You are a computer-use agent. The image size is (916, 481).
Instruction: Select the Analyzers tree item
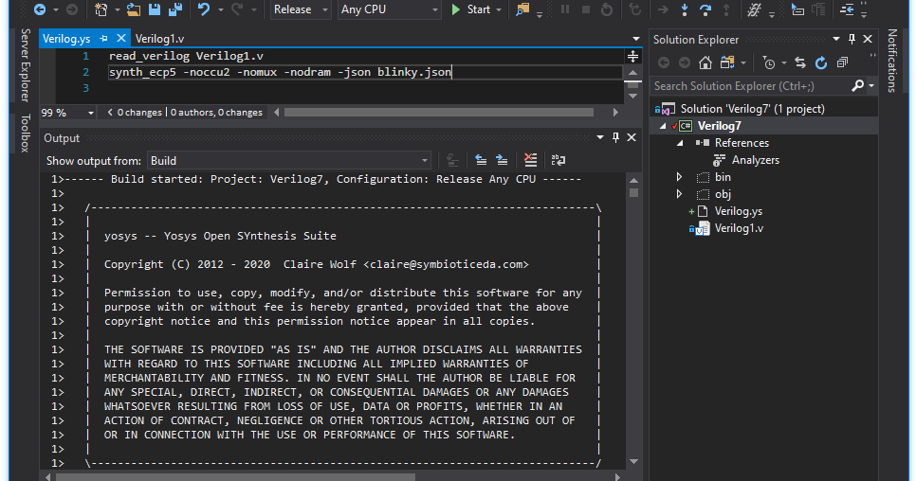(x=756, y=160)
